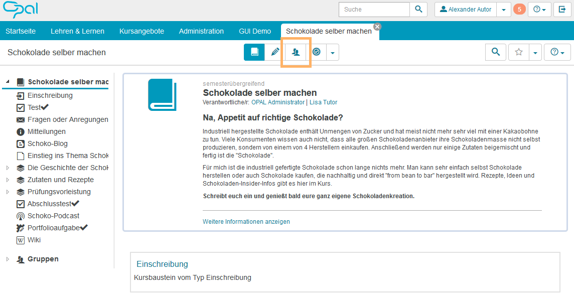574x298 pixels.
Task: Select the Abschlusstest element with checkmark
Action: pos(47,204)
